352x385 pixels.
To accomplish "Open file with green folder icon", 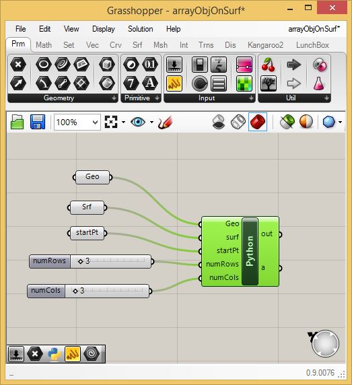I will pyautogui.click(x=17, y=122).
